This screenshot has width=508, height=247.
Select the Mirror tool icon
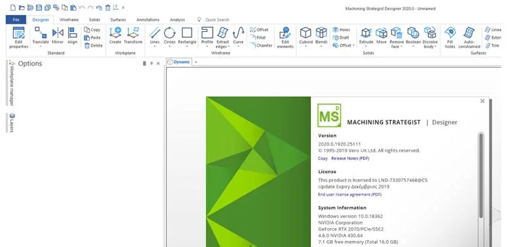tap(58, 32)
